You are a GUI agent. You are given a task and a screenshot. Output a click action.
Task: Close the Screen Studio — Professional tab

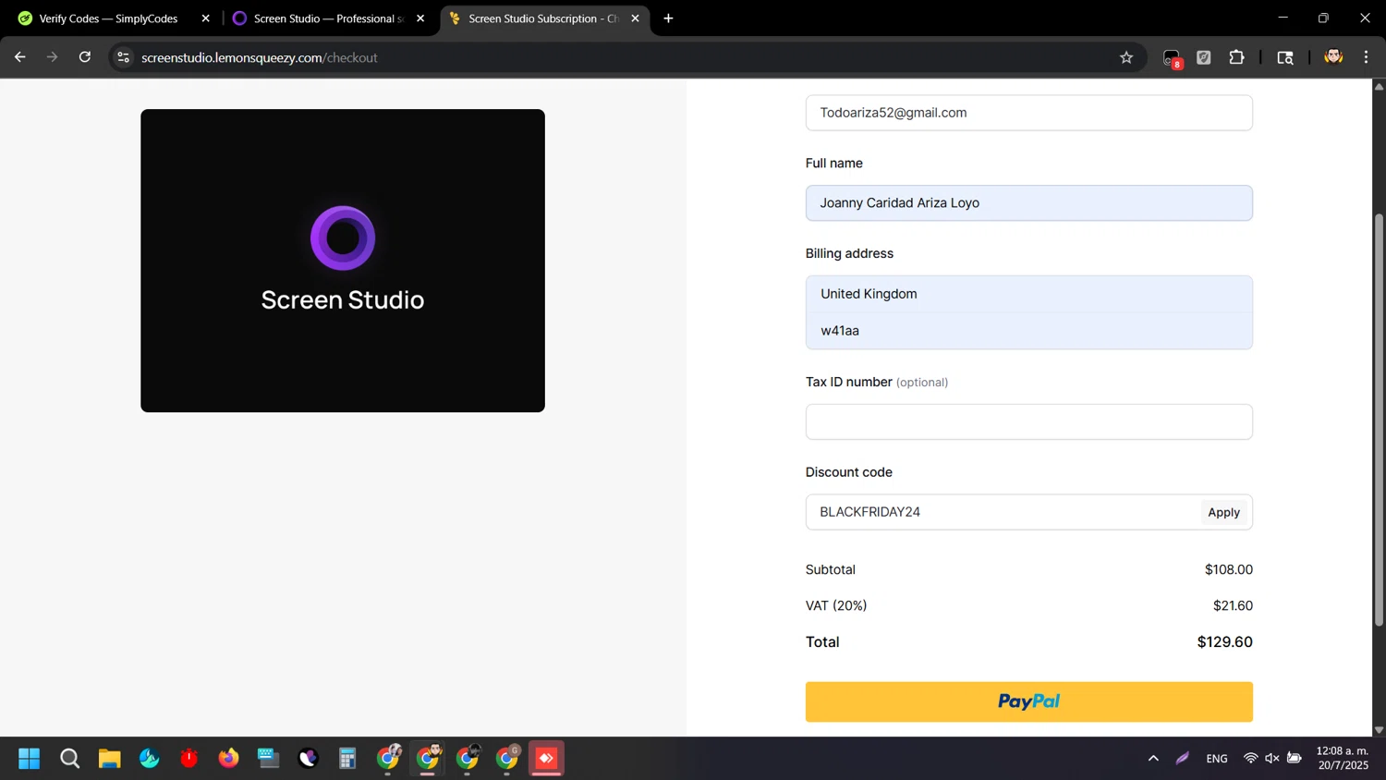click(420, 18)
